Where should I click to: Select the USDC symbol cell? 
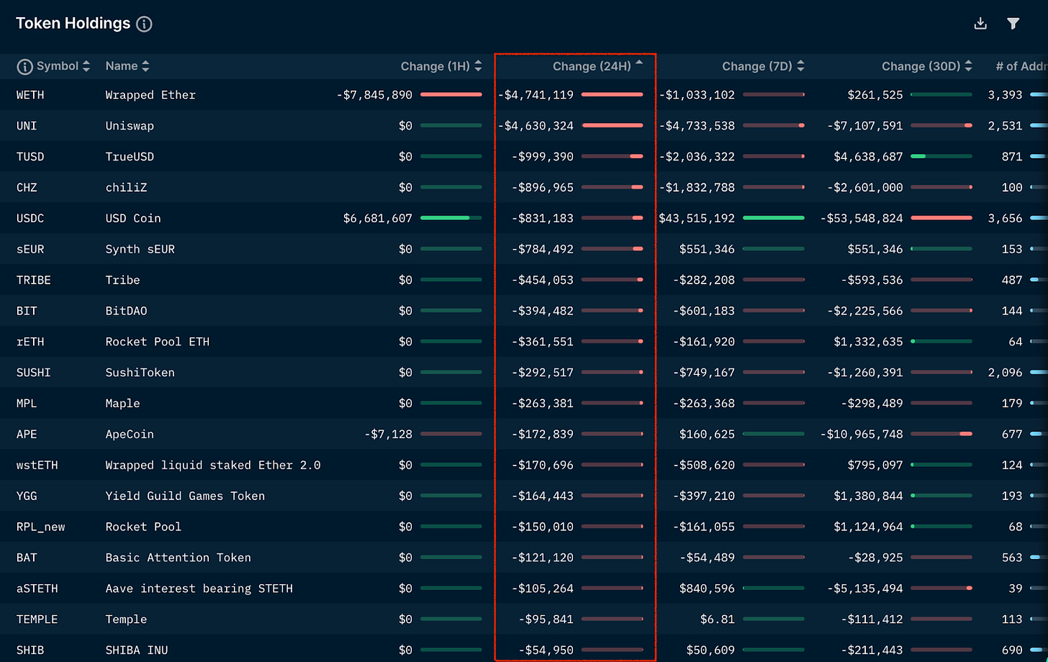point(30,219)
